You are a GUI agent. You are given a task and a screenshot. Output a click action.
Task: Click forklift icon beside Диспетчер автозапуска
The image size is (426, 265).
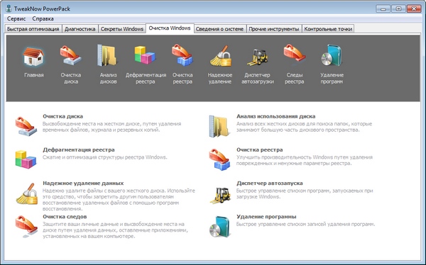click(220, 195)
